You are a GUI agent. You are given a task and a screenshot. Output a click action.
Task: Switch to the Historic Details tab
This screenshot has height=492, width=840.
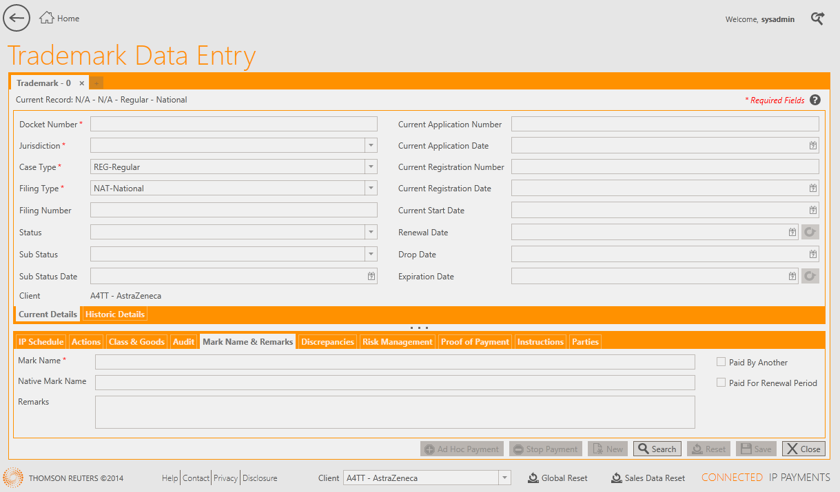(x=115, y=314)
